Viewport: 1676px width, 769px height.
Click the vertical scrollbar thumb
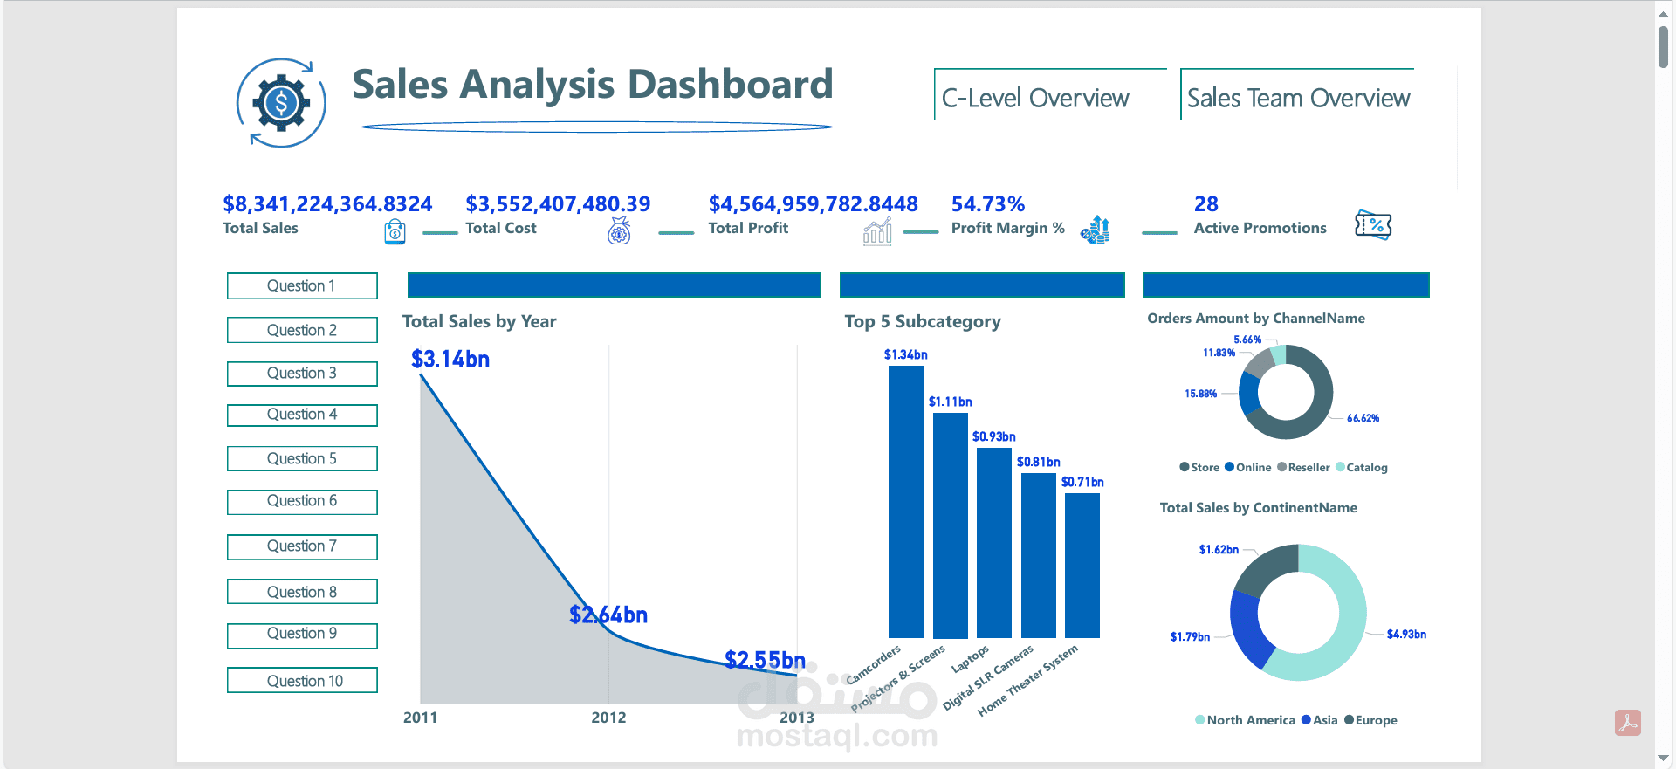click(x=1664, y=46)
